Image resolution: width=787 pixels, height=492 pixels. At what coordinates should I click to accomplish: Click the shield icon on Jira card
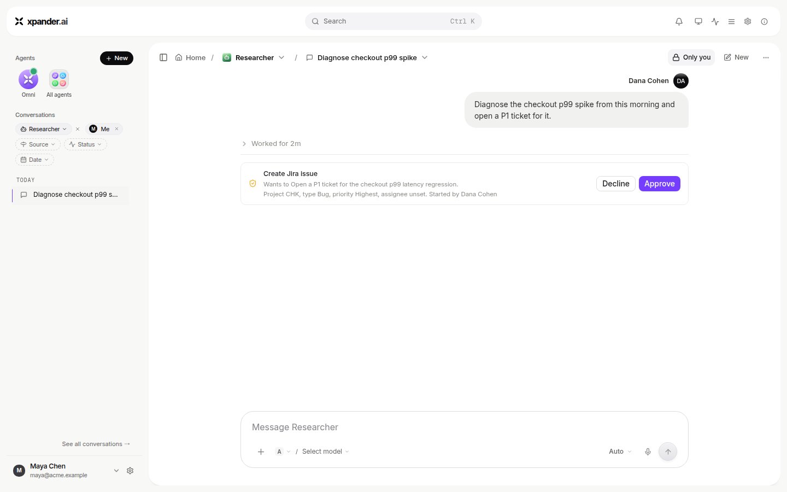[x=252, y=184]
